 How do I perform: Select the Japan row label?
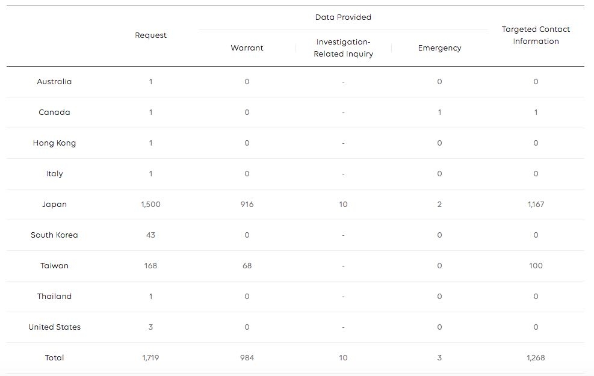click(54, 205)
